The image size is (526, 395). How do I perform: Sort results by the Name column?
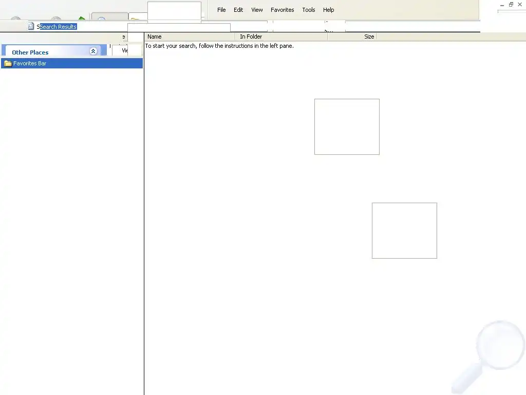tap(190, 37)
